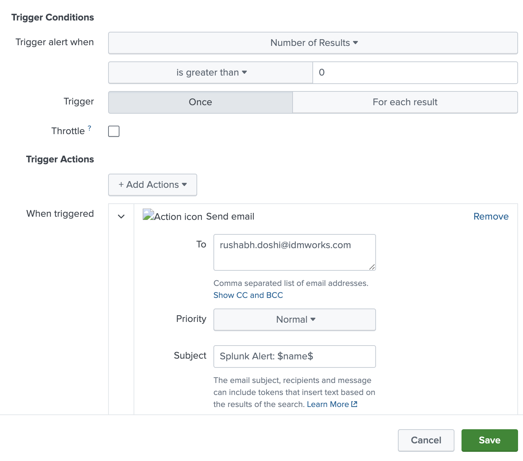Viewport: 523px width, 461px height.
Task: Open the Priority Normal dropdown
Action: (x=295, y=320)
